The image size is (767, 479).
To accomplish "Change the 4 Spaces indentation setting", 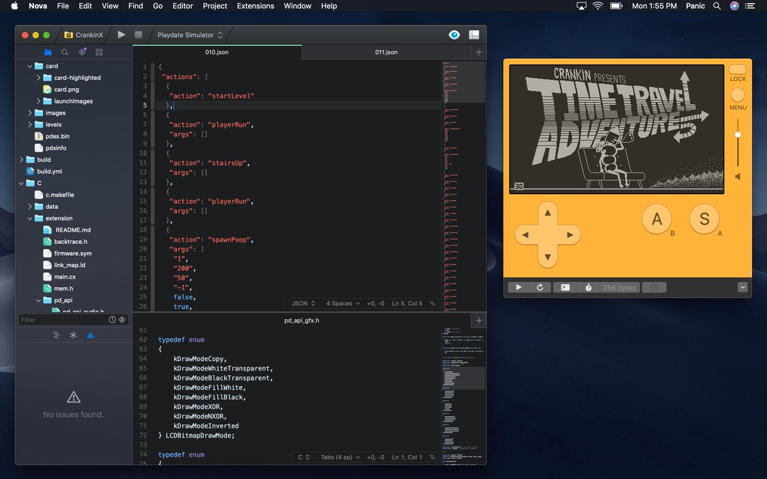I will (x=343, y=303).
